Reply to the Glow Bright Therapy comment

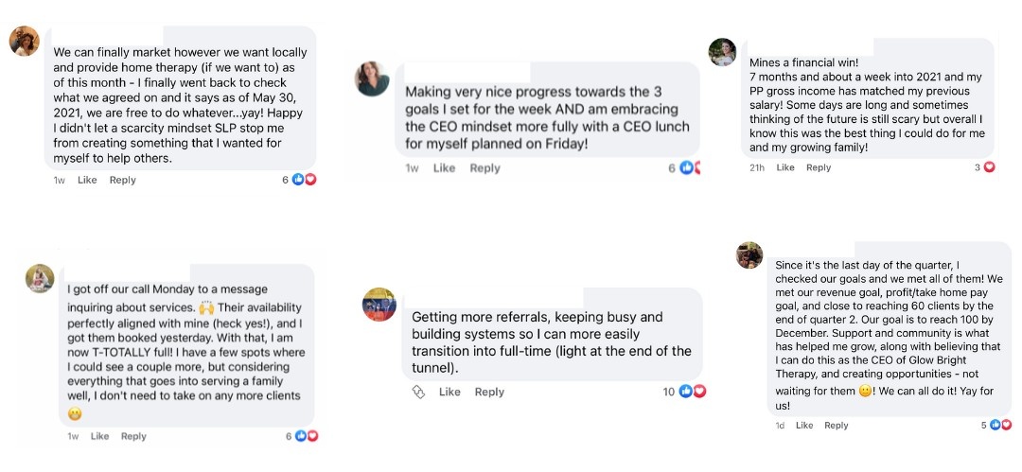click(x=837, y=426)
